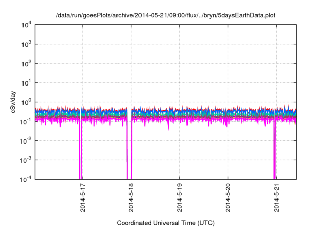The width and height of the screenshot is (327, 228).
Task: Click the magenta data dropout near 2014-5-18
Action: click(x=129, y=150)
